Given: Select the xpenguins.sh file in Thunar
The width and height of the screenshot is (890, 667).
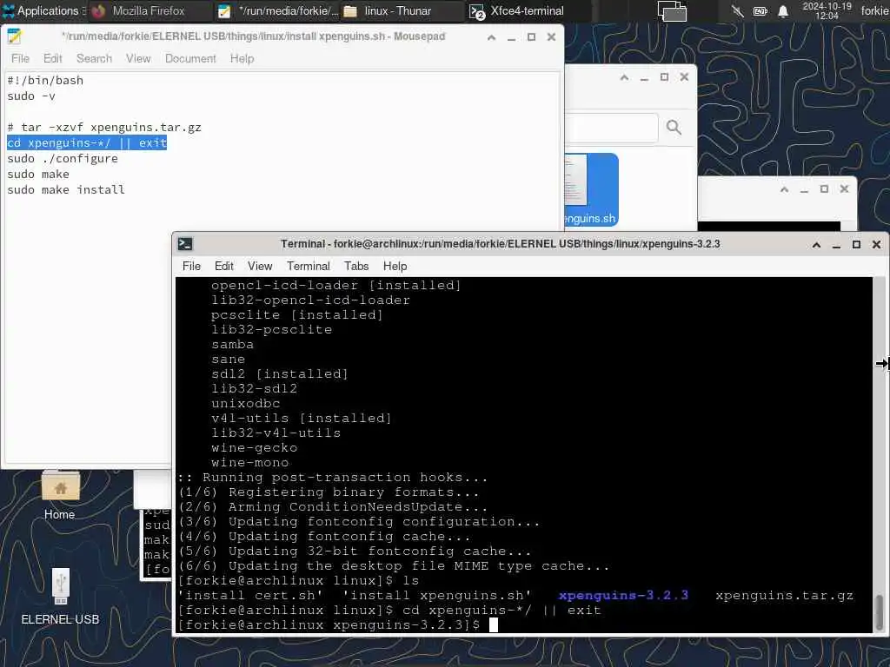Looking at the screenshot, I should [x=590, y=190].
